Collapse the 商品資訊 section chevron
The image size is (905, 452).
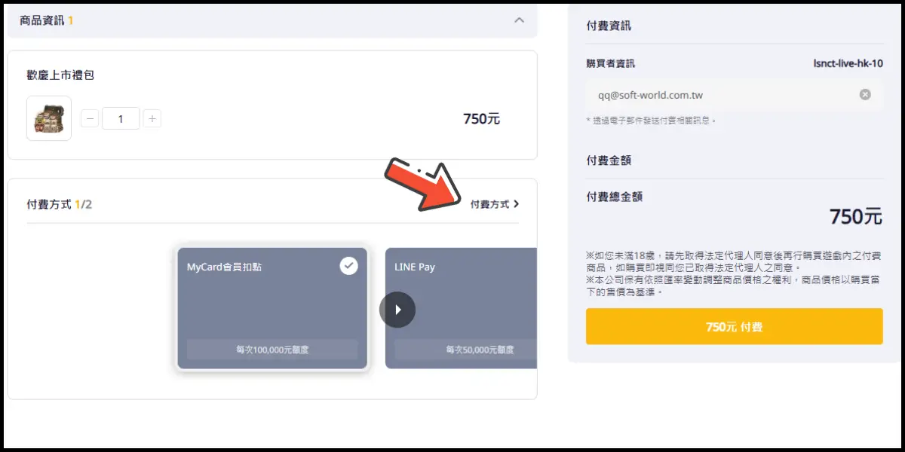[519, 20]
